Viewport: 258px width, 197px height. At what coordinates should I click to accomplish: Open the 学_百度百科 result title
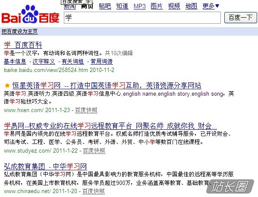pyautogui.click(x=23, y=45)
